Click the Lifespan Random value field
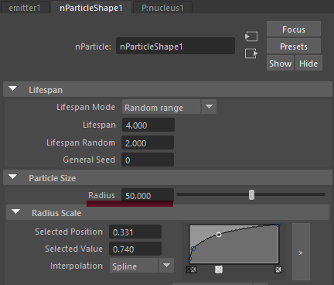This screenshot has height=285, width=334. coord(148,142)
